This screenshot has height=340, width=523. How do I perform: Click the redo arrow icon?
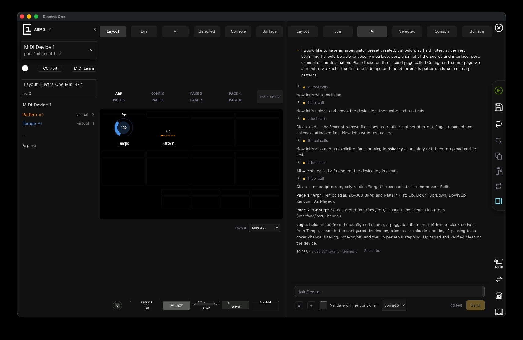tap(498, 141)
